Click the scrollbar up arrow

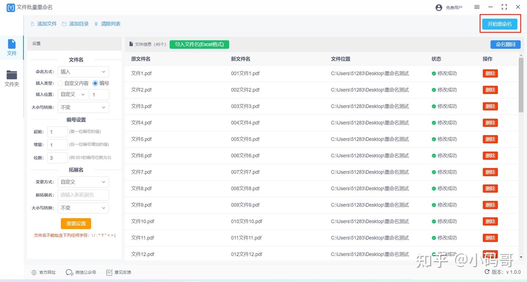tap(521, 55)
